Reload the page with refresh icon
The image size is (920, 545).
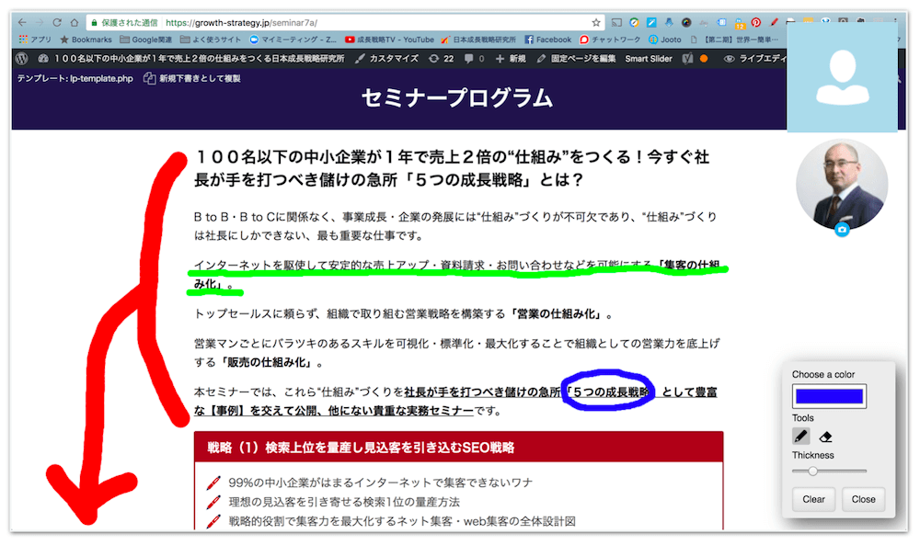point(57,22)
